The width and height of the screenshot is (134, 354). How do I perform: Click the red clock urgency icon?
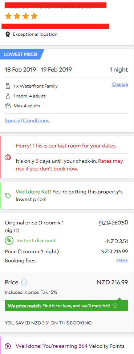point(7,157)
